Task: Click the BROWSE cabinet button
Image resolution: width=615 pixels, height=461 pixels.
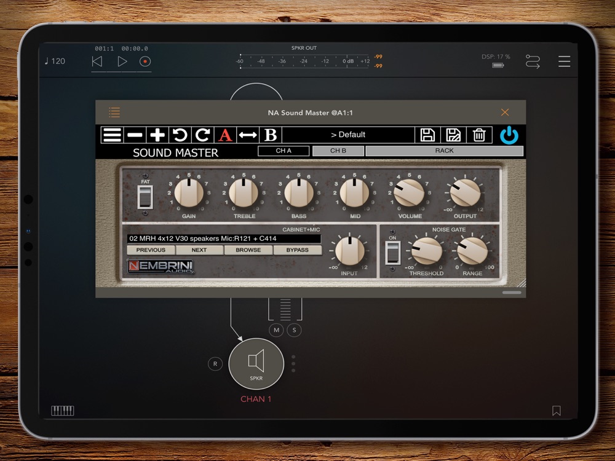Action: (x=248, y=250)
